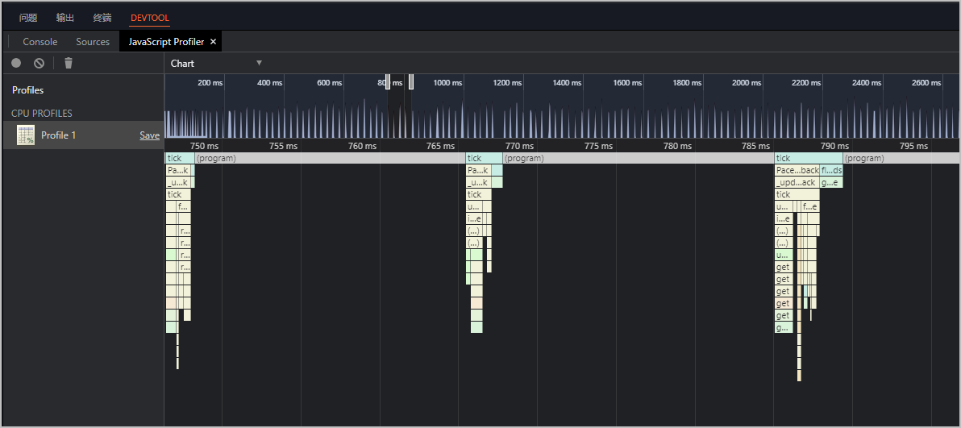Select the i...e block in the 770 ms stack
This screenshot has height=428, width=961.
click(474, 219)
